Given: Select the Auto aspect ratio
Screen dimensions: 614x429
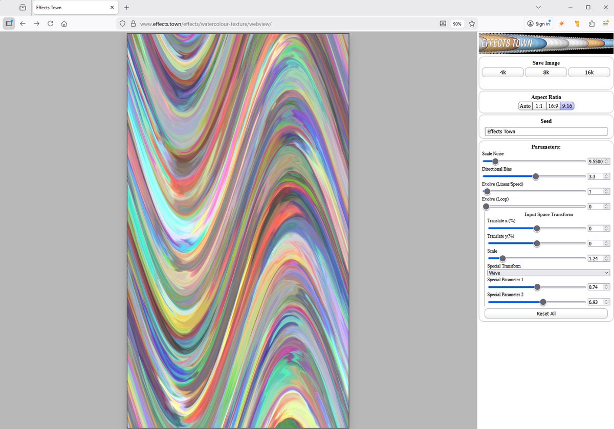Looking at the screenshot, I should pyautogui.click(x=525, y=106).
